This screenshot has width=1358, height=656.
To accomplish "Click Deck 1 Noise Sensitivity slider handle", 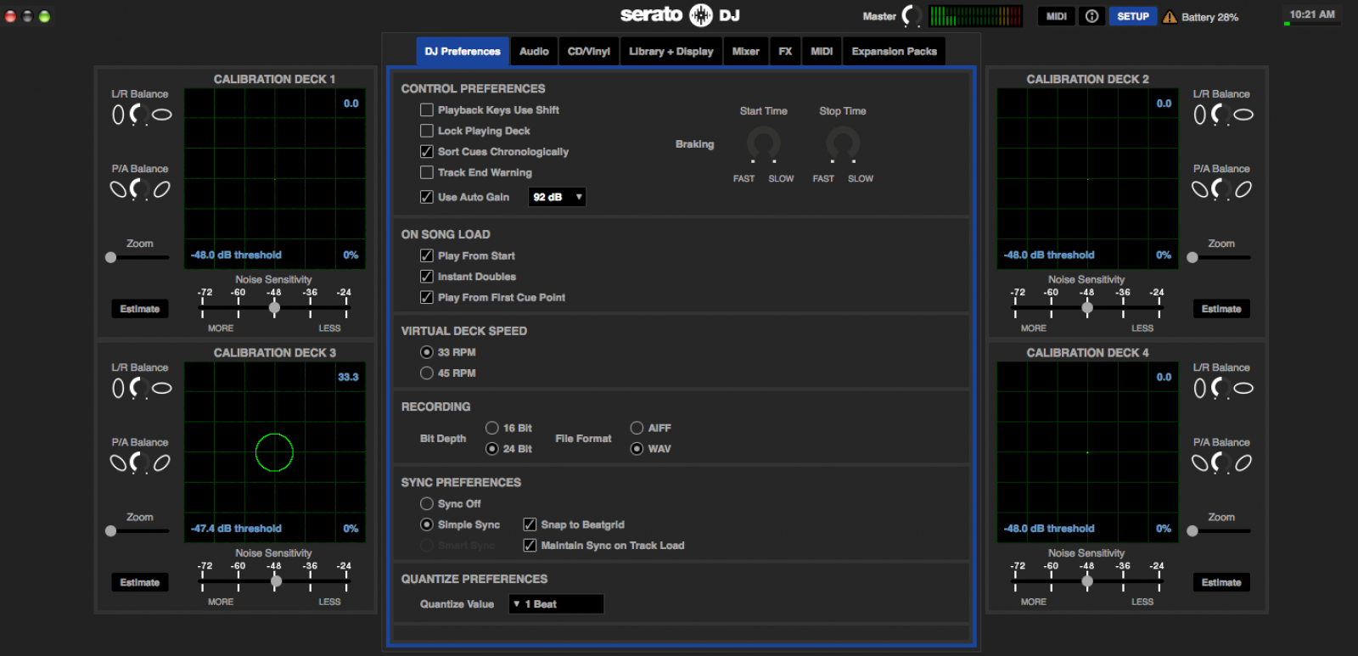I will [x=274, y=308].
